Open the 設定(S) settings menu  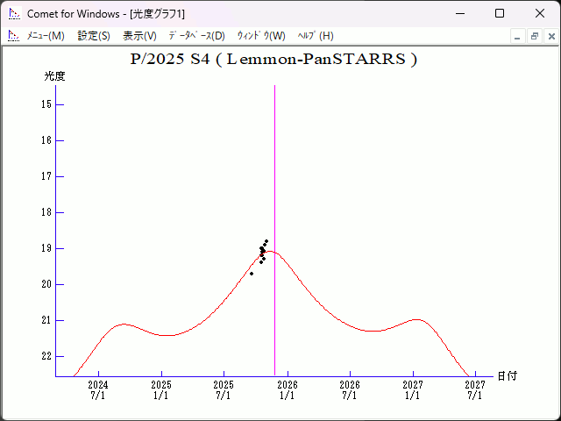click(94, 36)
